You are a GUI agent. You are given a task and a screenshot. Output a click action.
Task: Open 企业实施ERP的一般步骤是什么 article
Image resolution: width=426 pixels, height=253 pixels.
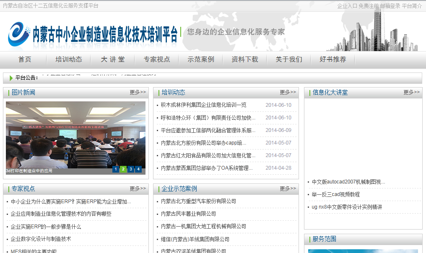[46, 227]
